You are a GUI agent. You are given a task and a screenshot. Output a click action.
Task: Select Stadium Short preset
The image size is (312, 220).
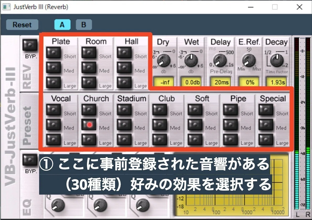[x=124, y=110]
